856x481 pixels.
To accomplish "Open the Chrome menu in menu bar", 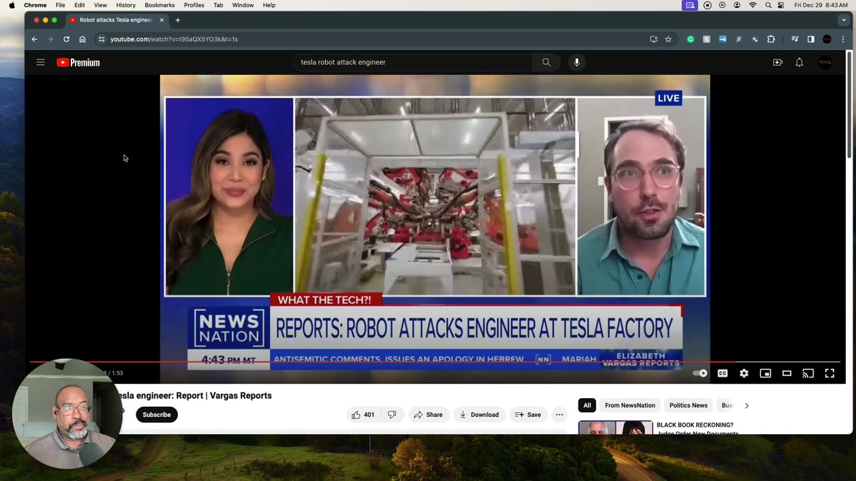I will pyautogui.click(x=35, y=5).
